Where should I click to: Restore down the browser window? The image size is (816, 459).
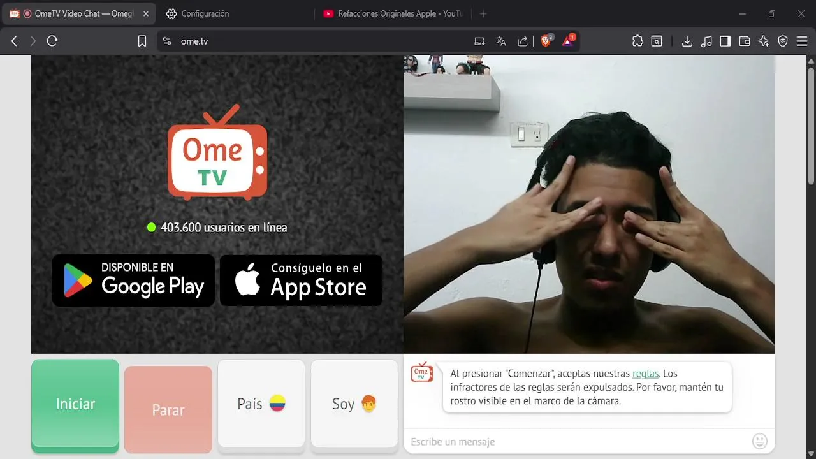pyautogui.click(x=772, y=13)
